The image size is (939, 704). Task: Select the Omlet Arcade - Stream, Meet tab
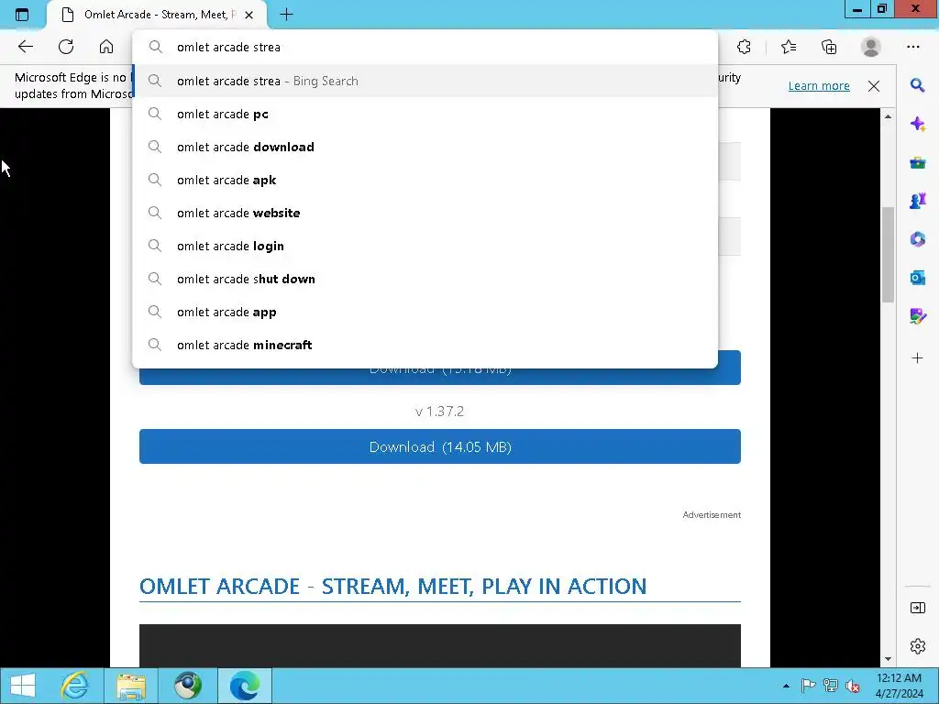click(157, 15)
